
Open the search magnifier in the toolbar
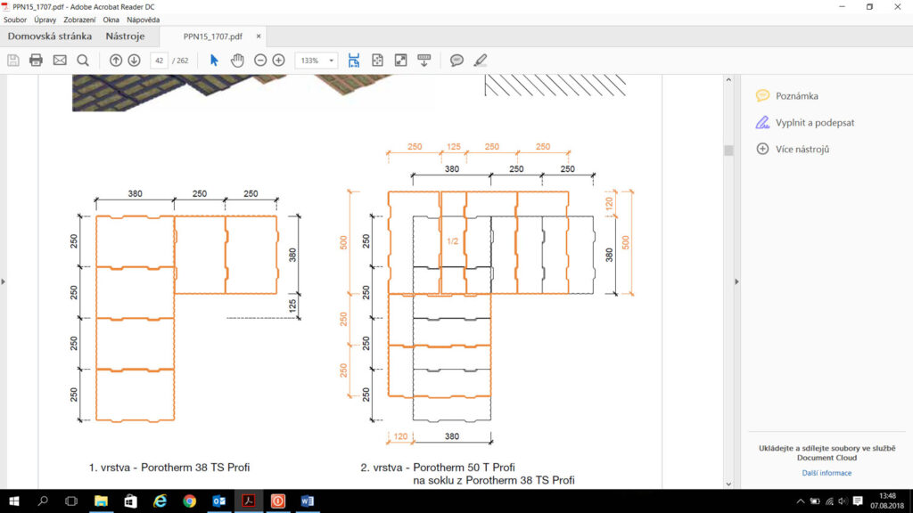coord(83,60)
